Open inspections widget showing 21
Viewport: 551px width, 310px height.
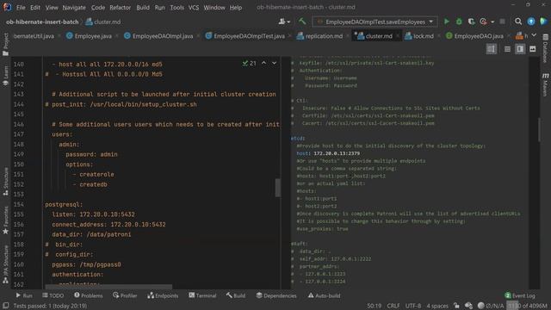click(250, 63)
